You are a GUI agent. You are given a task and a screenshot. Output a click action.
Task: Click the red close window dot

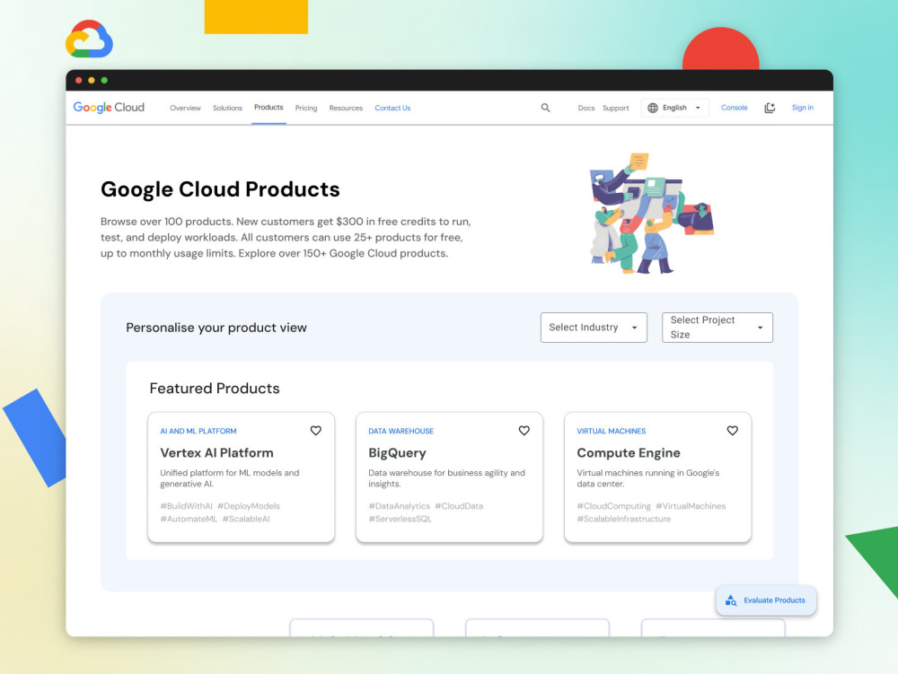click(78, 80)
